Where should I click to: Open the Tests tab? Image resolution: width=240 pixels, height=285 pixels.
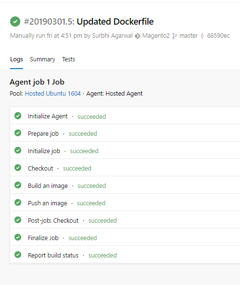(x=68, y=59)
